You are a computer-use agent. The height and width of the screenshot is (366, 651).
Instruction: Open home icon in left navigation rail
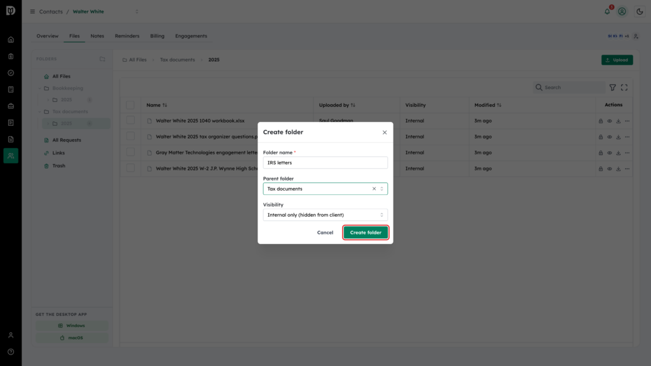point(11,40)
